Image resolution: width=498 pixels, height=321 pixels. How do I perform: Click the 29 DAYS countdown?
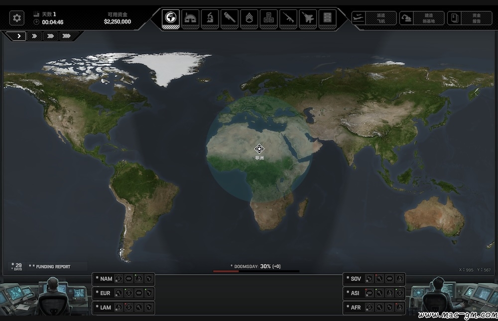coord(18,266)
